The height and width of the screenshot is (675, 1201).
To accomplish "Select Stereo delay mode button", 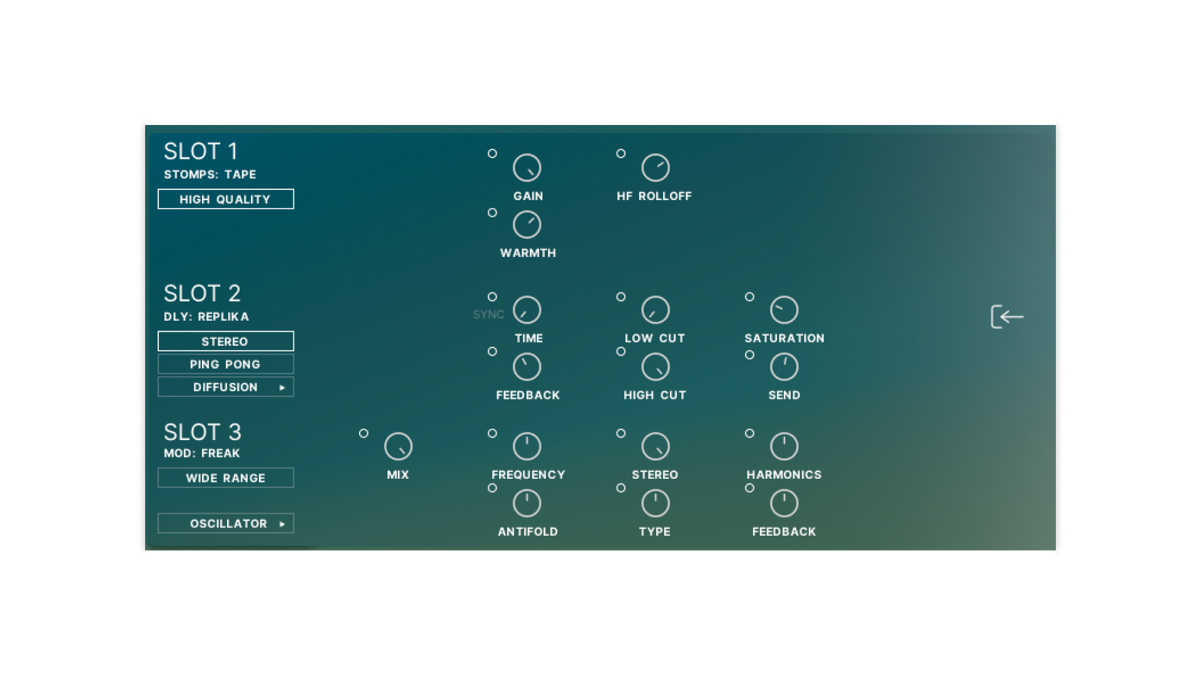I will pos(225,341).
